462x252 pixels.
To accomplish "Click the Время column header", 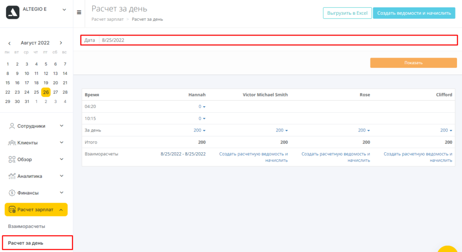I will pos(92,95).
